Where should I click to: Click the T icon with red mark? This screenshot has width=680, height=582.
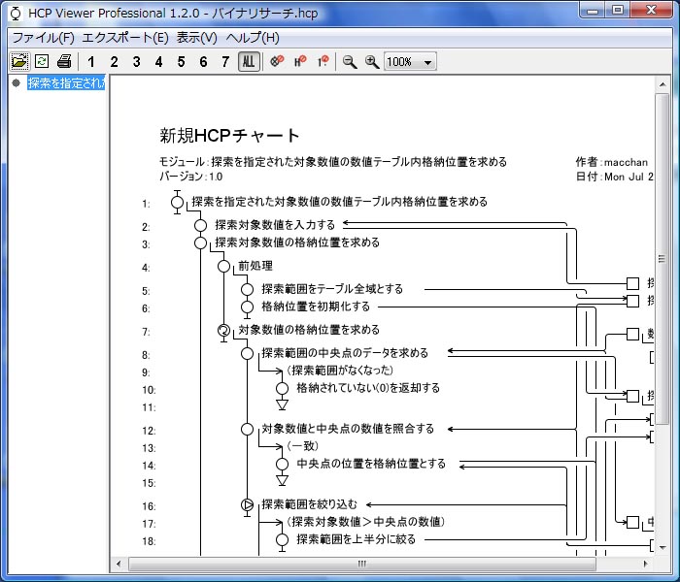322,61
